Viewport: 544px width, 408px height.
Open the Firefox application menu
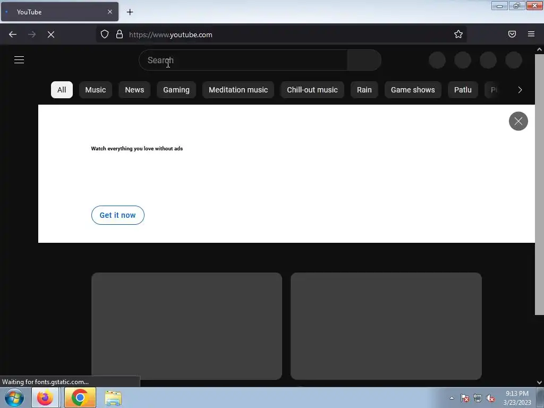531,34
